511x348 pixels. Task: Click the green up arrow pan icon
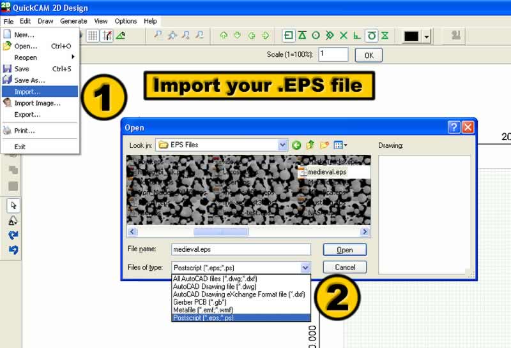pos(224,35)
